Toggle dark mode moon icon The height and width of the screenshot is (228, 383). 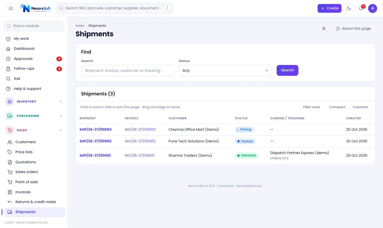[x=349, y=8]
